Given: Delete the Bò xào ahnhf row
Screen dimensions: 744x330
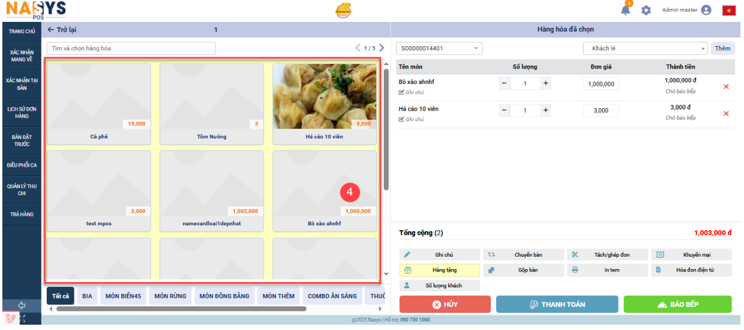Looking at the screenshot, I should (x=726, y=87).
